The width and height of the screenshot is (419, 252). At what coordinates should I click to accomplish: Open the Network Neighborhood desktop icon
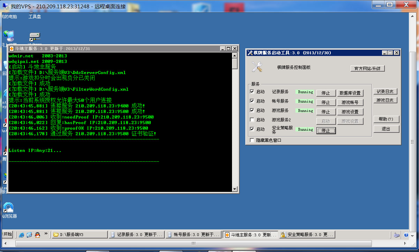tap(8, 36)
